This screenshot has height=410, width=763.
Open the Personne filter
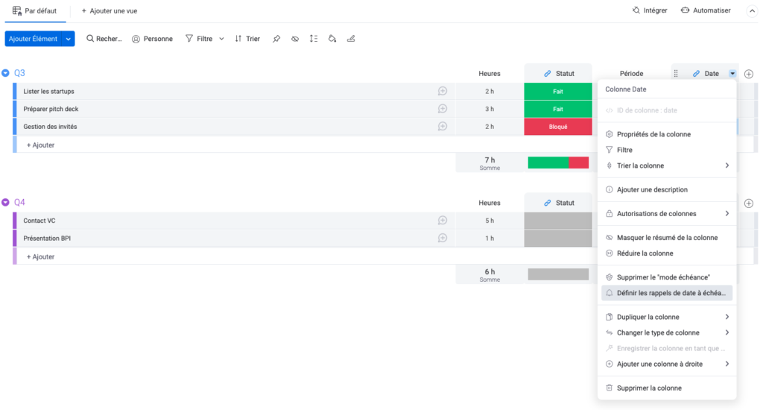(x=152, y=39)
